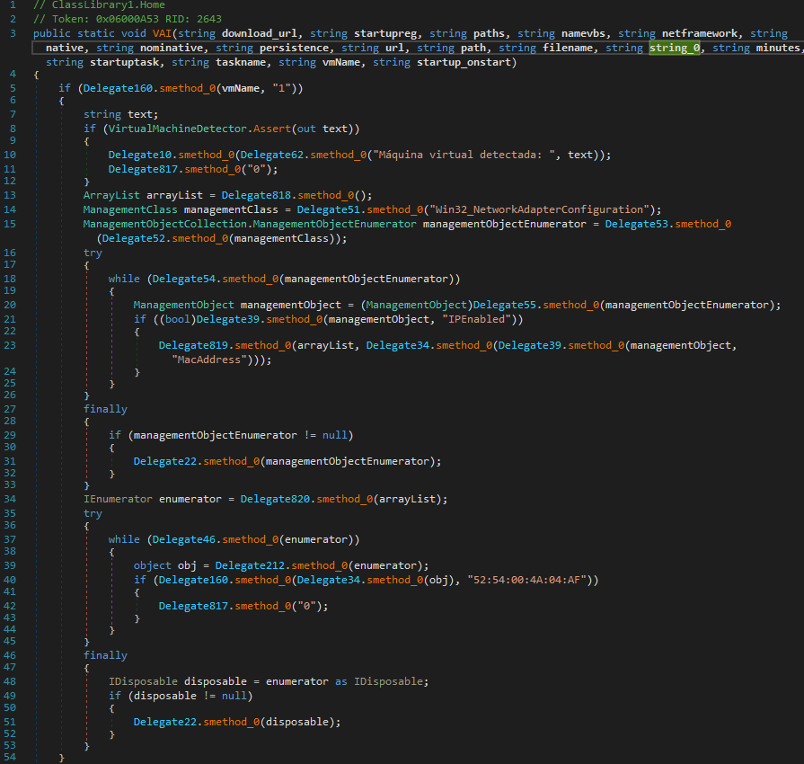Click the disposable variable on line 49

(164, 697)
